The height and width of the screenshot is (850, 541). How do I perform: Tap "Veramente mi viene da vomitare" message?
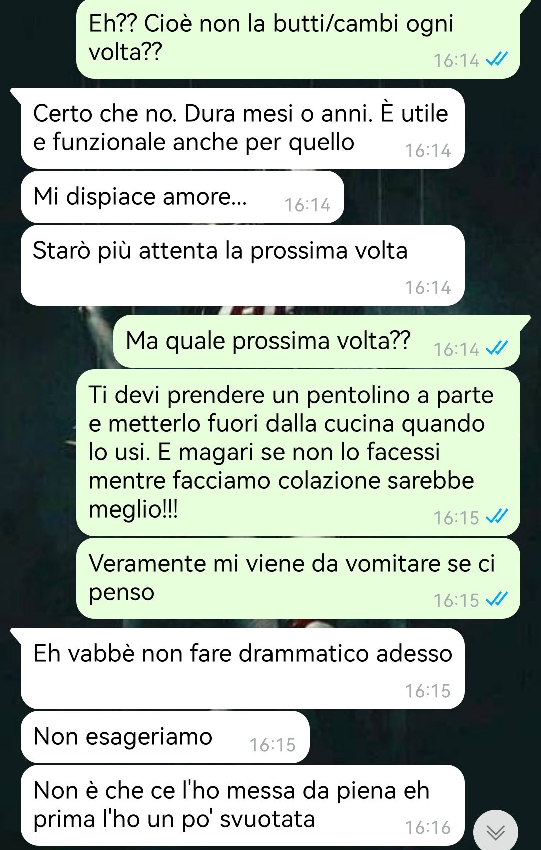298,578
